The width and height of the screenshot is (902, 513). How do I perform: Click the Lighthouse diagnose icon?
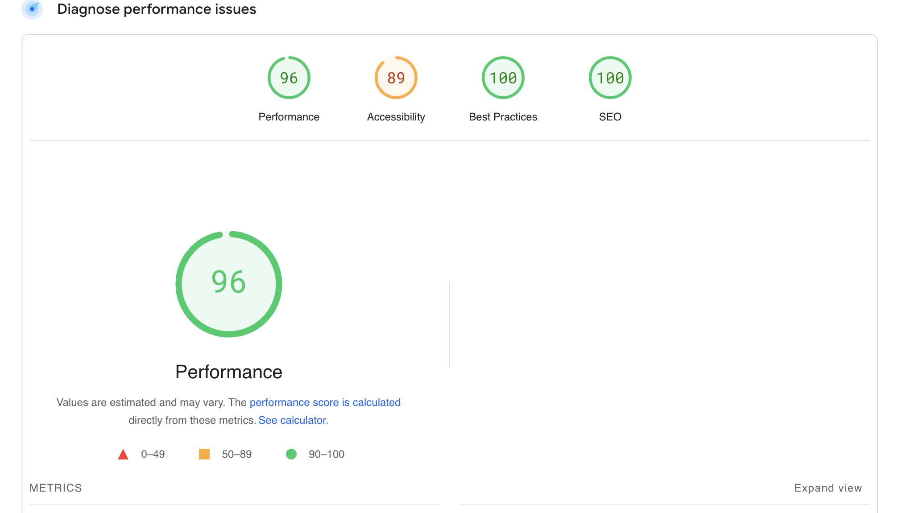pos(32,9)
